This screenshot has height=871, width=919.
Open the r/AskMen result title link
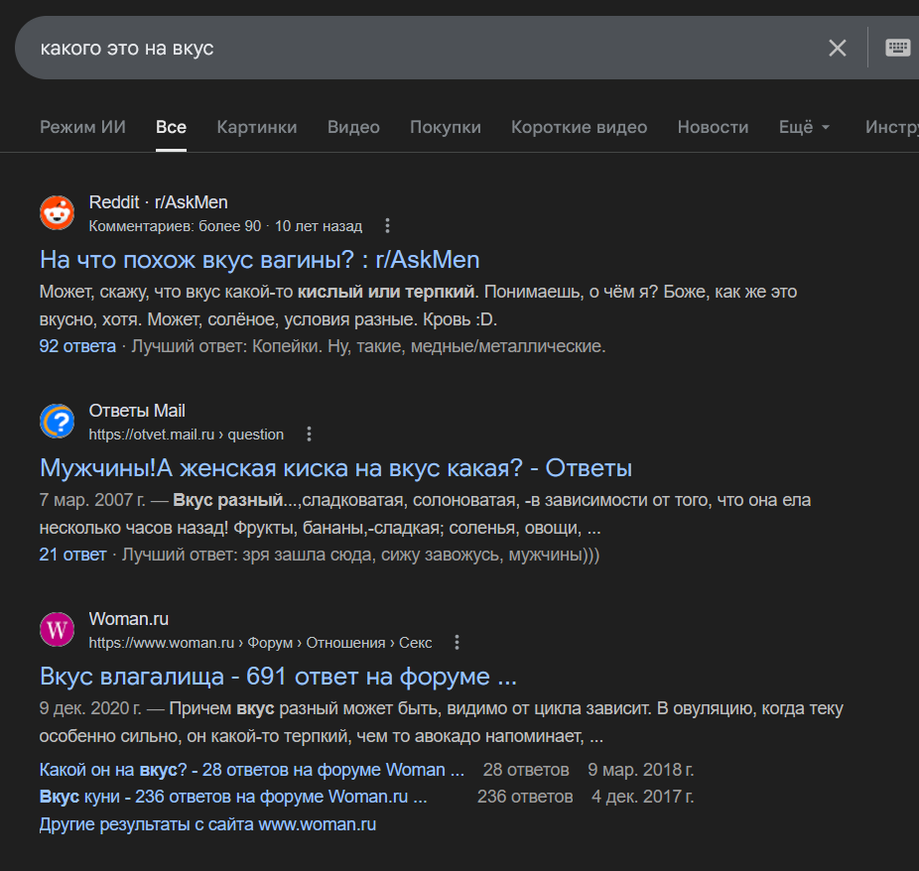[259, 260]
